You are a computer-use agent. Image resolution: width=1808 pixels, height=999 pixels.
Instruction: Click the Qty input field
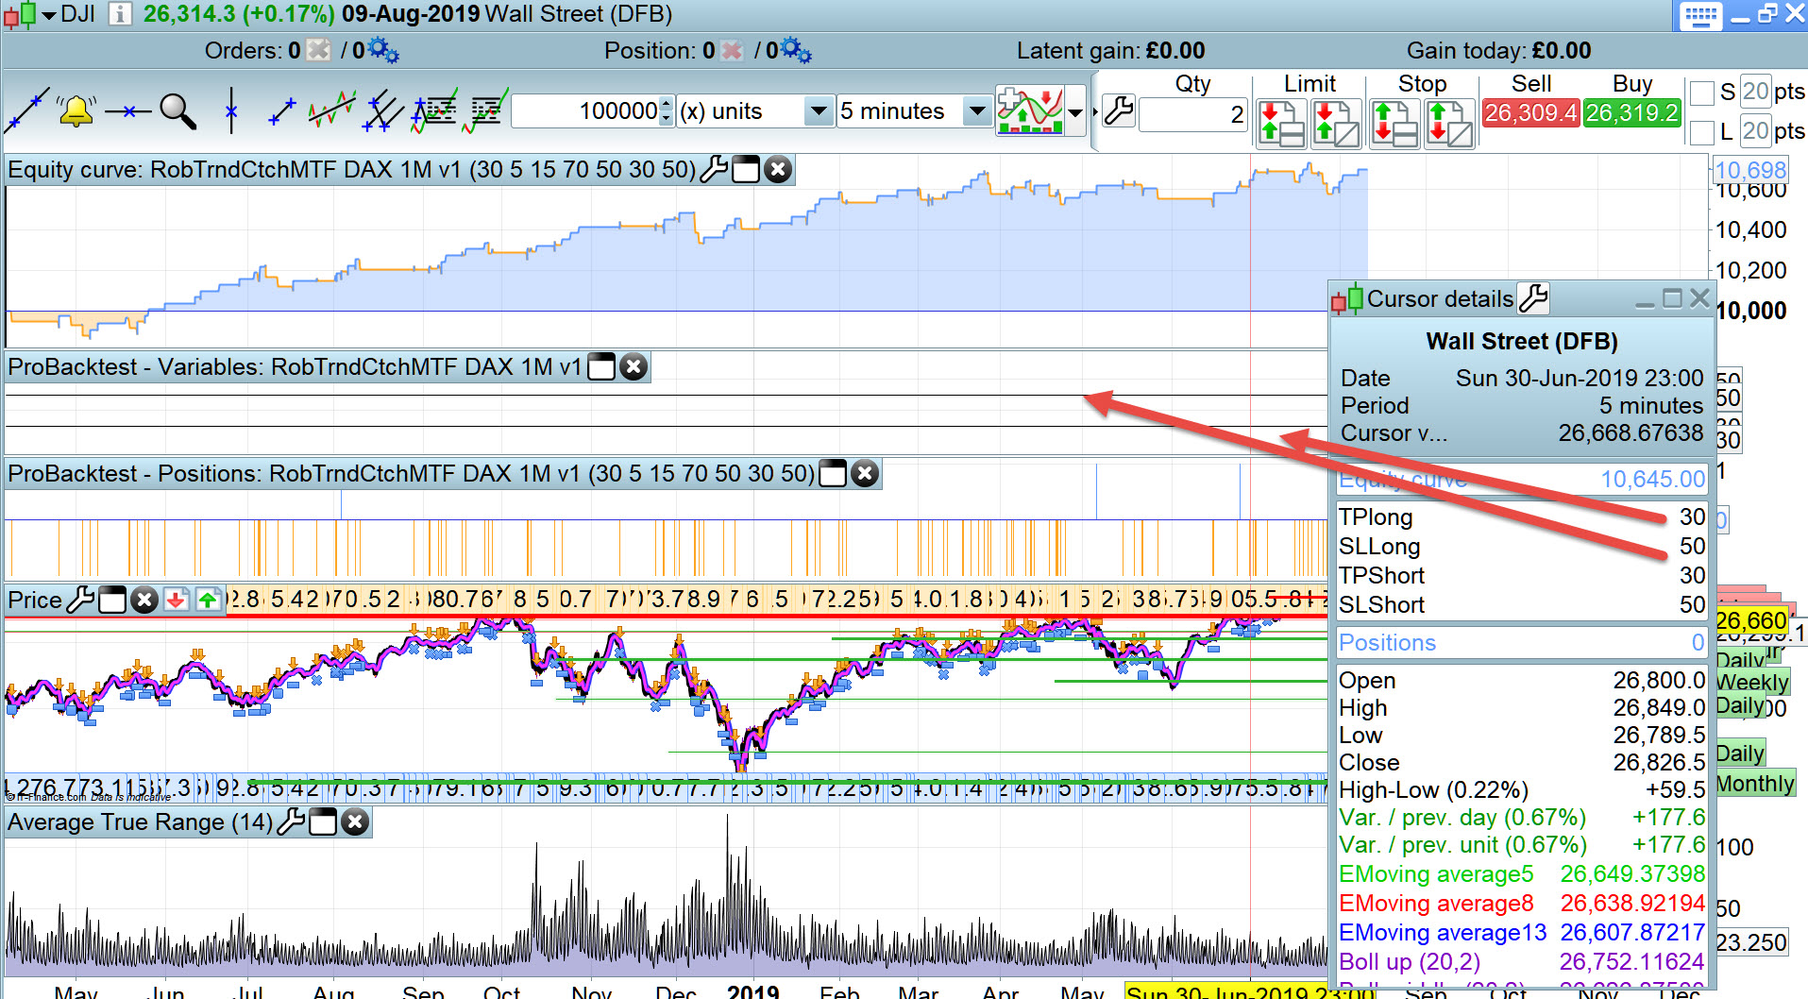pyautogui.click(x=1193, y=115)
